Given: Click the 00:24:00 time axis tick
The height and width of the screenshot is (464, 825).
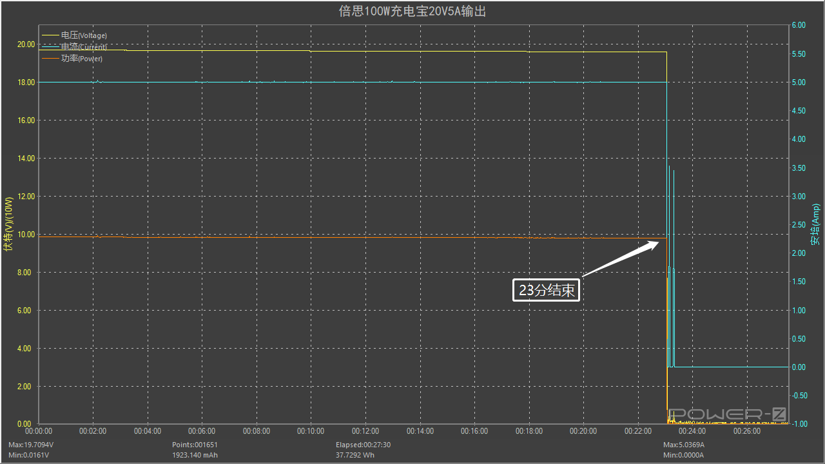Looking at the screenshot, I should point(693,431).
